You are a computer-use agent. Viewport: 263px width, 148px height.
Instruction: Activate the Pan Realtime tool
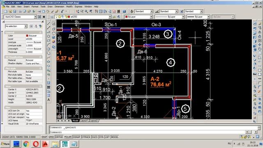[77, 12]
